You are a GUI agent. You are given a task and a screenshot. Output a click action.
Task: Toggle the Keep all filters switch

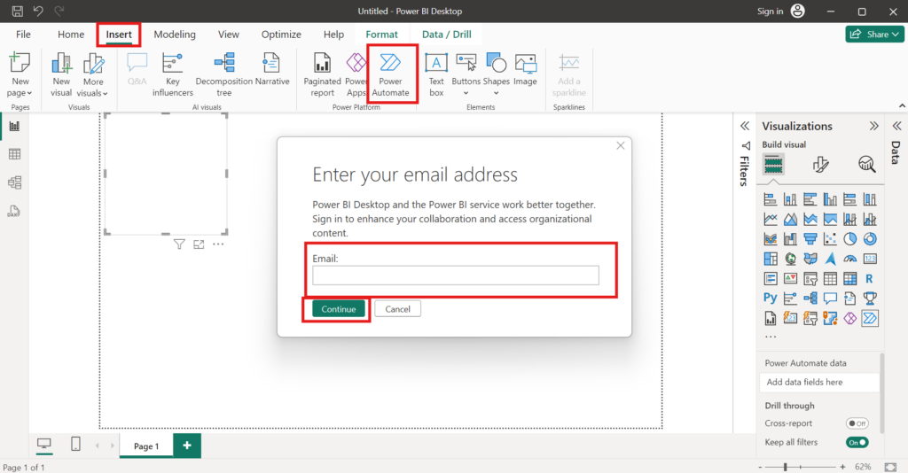[x=857, y=442]
